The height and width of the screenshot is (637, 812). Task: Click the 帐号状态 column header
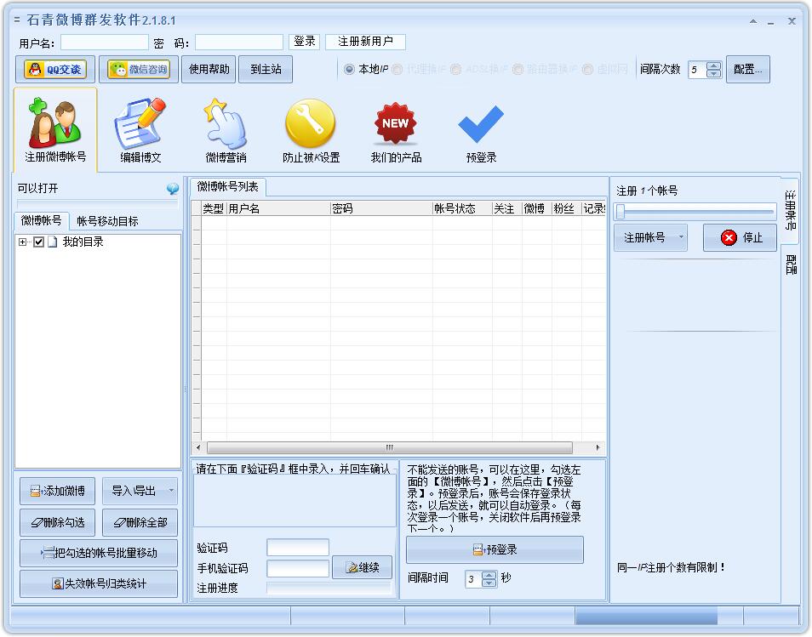462,208
